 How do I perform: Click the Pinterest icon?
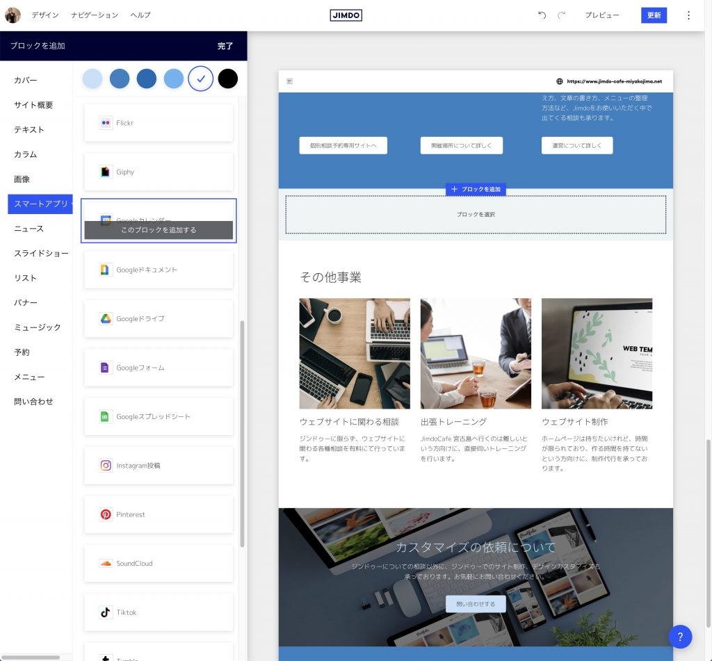click(x=106, y=514)
